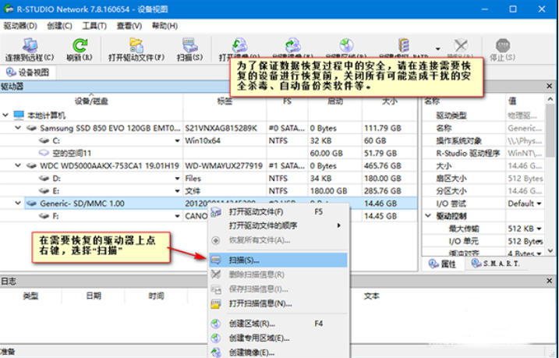Collapse the 本地计算机 tree node
Viewport: 559px width, 358px height.
tap(7, 115)
